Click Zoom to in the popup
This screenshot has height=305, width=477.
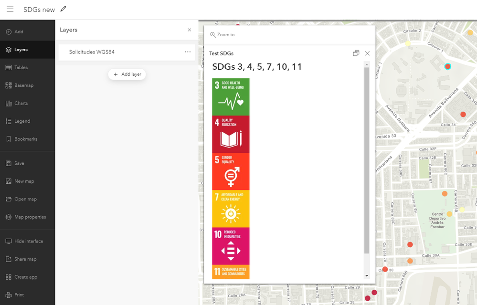click(x=223, y=35)
